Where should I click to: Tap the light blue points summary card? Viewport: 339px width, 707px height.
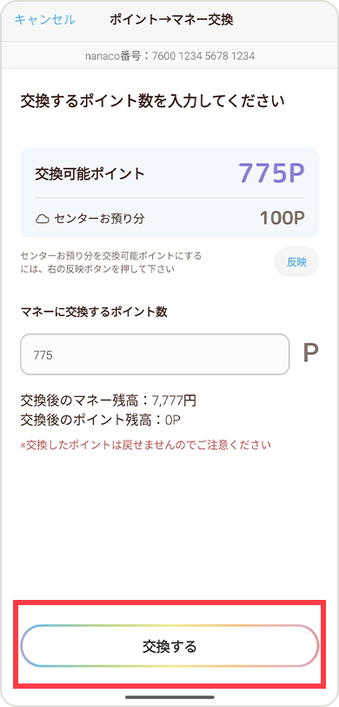(x=169, y=193)
